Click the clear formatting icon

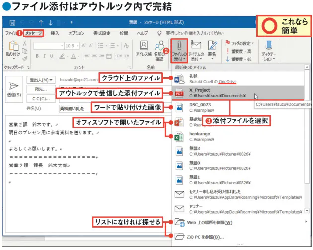(126, 46)
